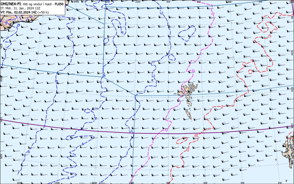The image size is (294, 184).
Task: Click the magenta 0 label just north of Faroes
Action: (x=193, y=71)
